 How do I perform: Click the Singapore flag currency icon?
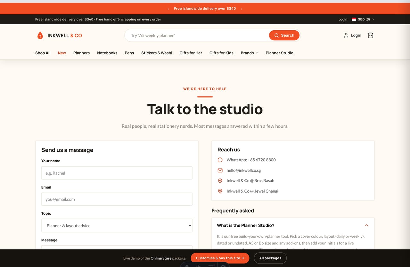(x=354, y=19)
